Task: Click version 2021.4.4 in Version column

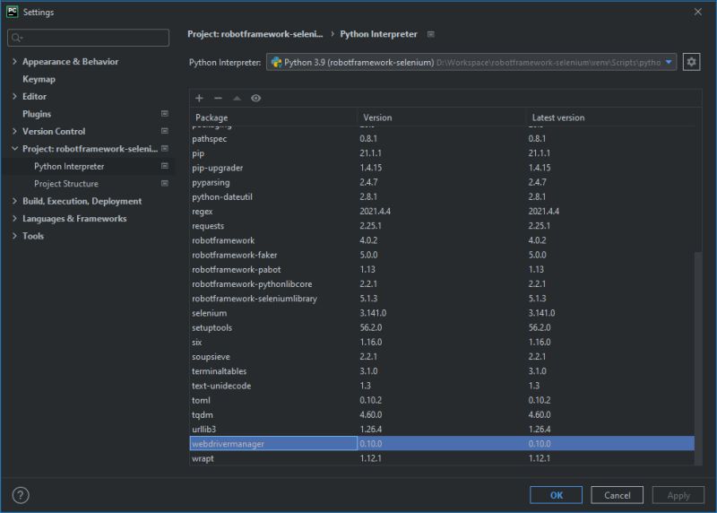Action: coord(375,212)
